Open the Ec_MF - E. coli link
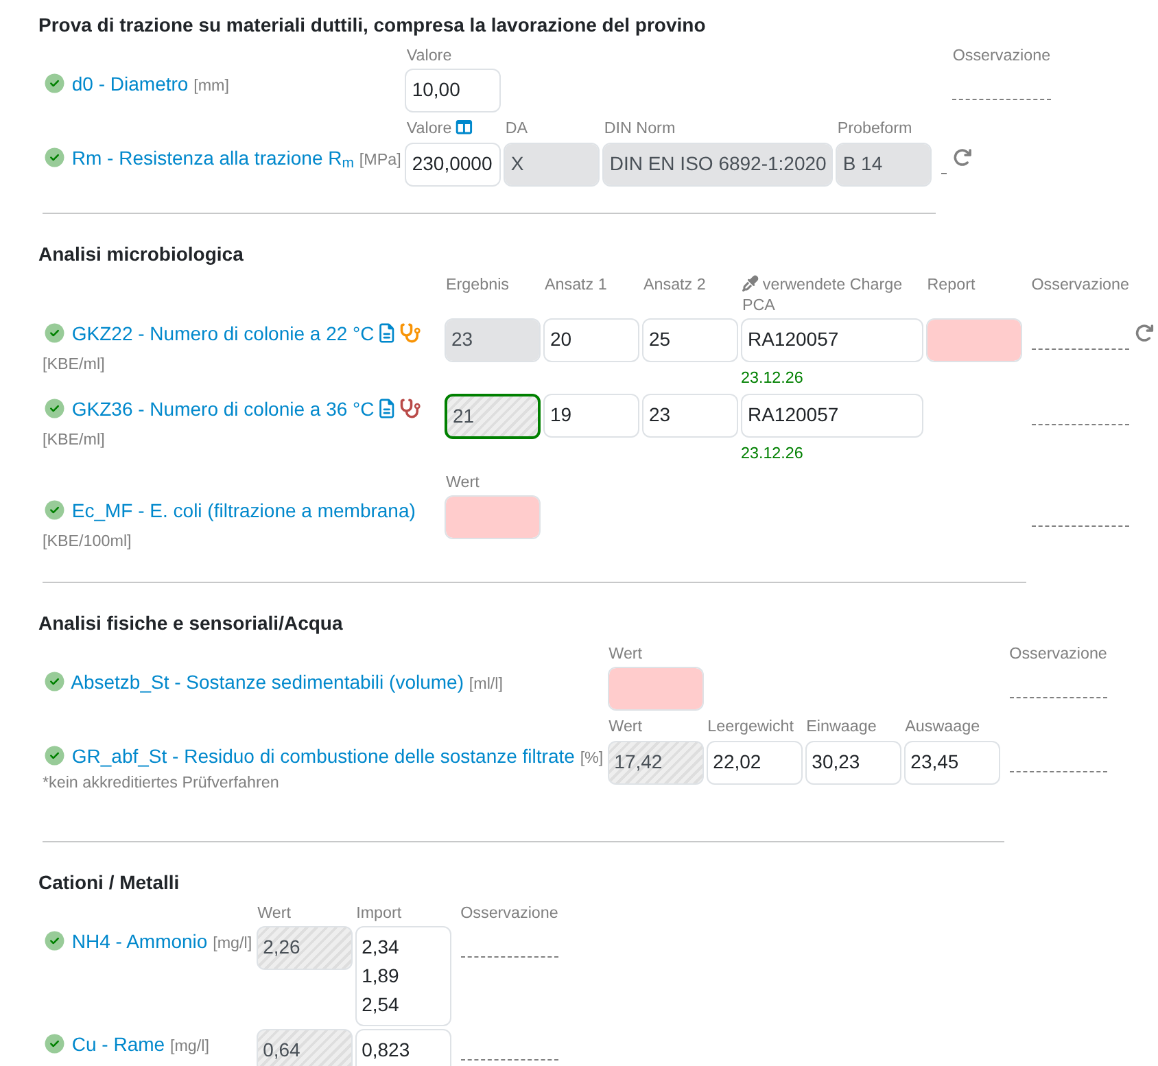Screen dimensions: 1158x1066 [x=244, y=511]
